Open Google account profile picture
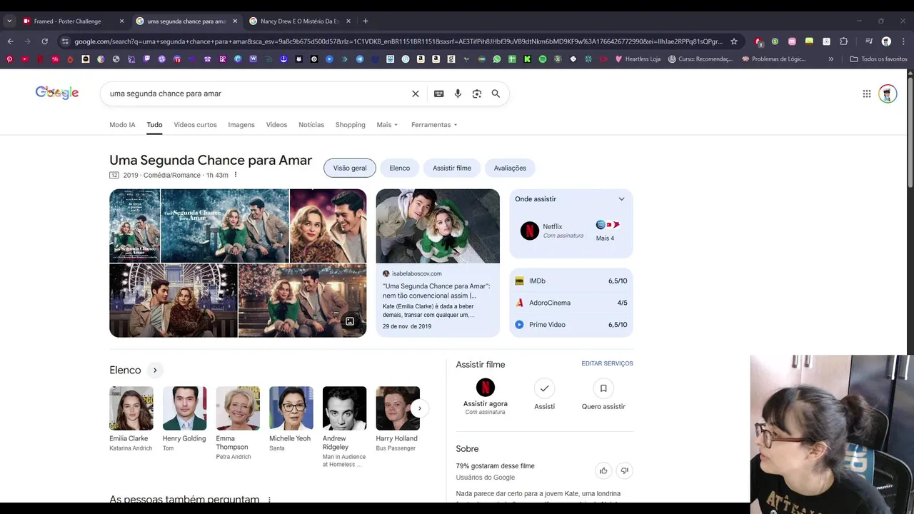The height and width of the screenshot is (514, 914). (x=888, y=94)
